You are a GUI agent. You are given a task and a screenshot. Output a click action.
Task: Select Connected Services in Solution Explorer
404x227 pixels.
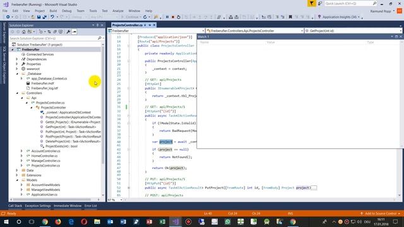40,54
